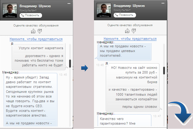Open 'Нажмите, чтобы представиться' link in right chat
The height and width of the screenshot is (129, 193).
(x=130, y=39)
